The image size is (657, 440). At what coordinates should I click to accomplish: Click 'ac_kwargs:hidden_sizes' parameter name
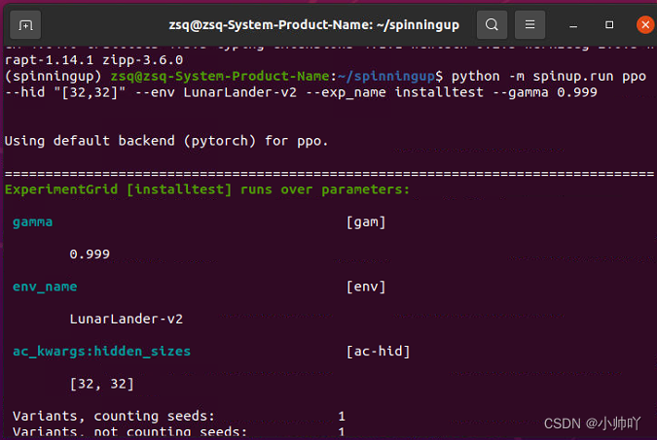[x=102, y=352]
